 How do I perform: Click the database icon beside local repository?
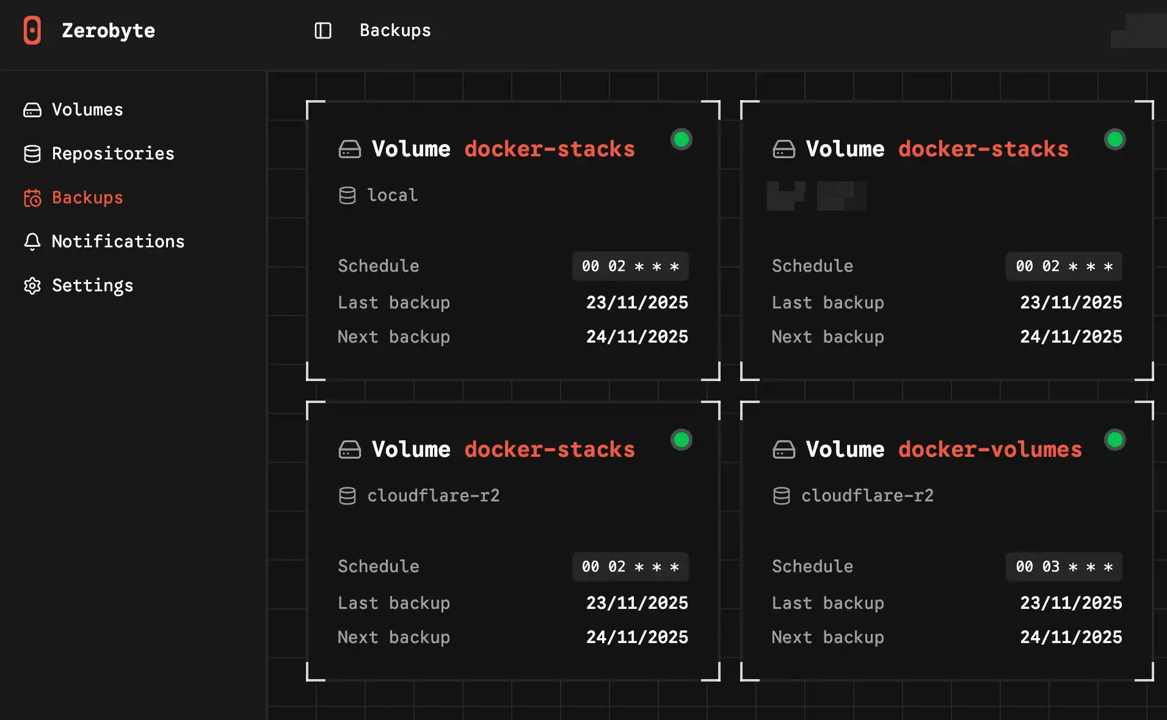347,195
